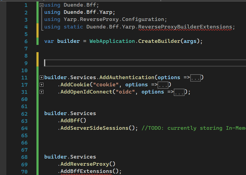Click the TODO comment on line 64
Image resolution: width=246 pixels, height=175 pixels.
click(x=194, y=128)
